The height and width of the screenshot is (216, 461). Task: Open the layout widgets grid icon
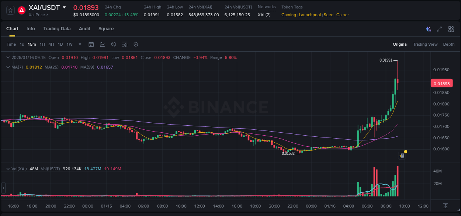tap(451, 29)
